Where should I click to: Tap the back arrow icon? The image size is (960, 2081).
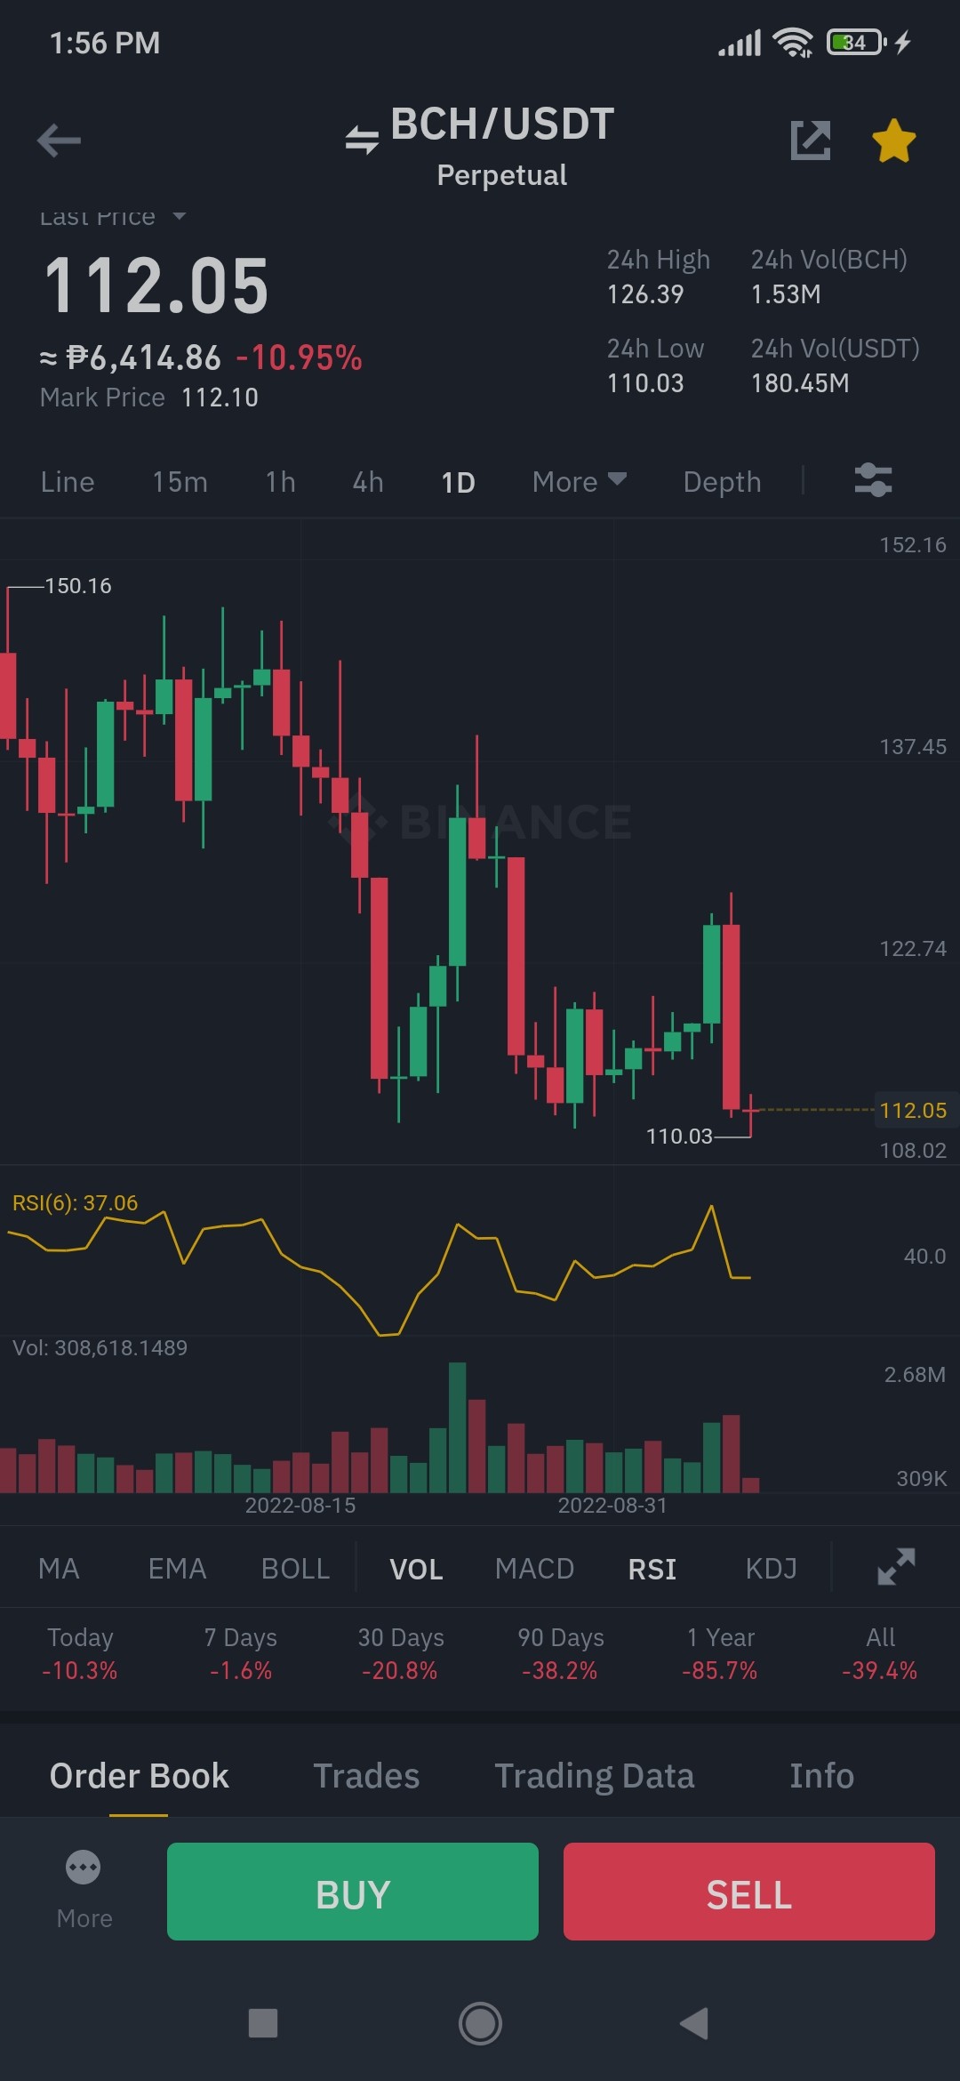tap(59, 141)
